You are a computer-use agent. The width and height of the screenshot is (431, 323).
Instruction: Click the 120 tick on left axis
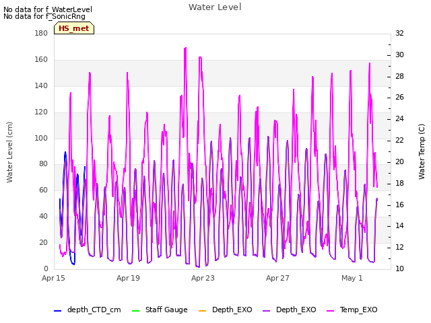tap(41, 112)
